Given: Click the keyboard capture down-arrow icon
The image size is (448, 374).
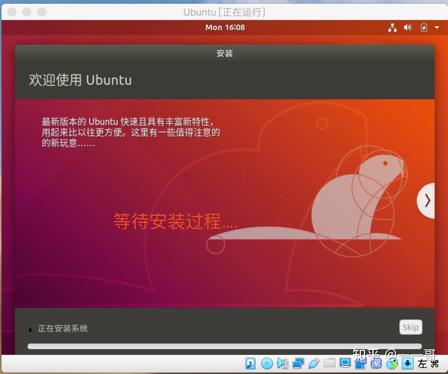Looking at the screenshot, I should [407, 363].
